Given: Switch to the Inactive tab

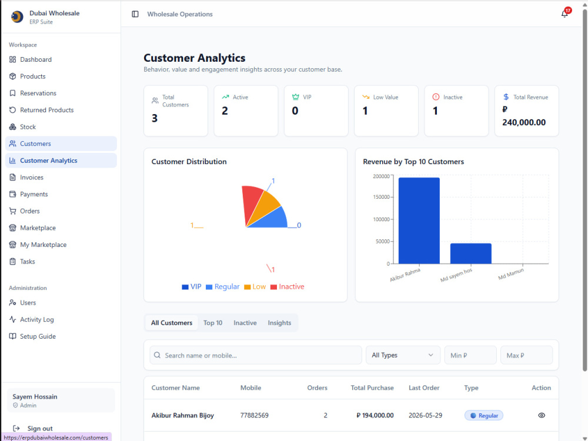Looking at the screenshot, I should (245, 323).
